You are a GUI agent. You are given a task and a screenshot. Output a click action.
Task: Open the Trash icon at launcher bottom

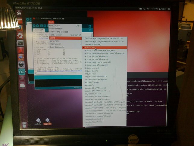pos(24,125)
